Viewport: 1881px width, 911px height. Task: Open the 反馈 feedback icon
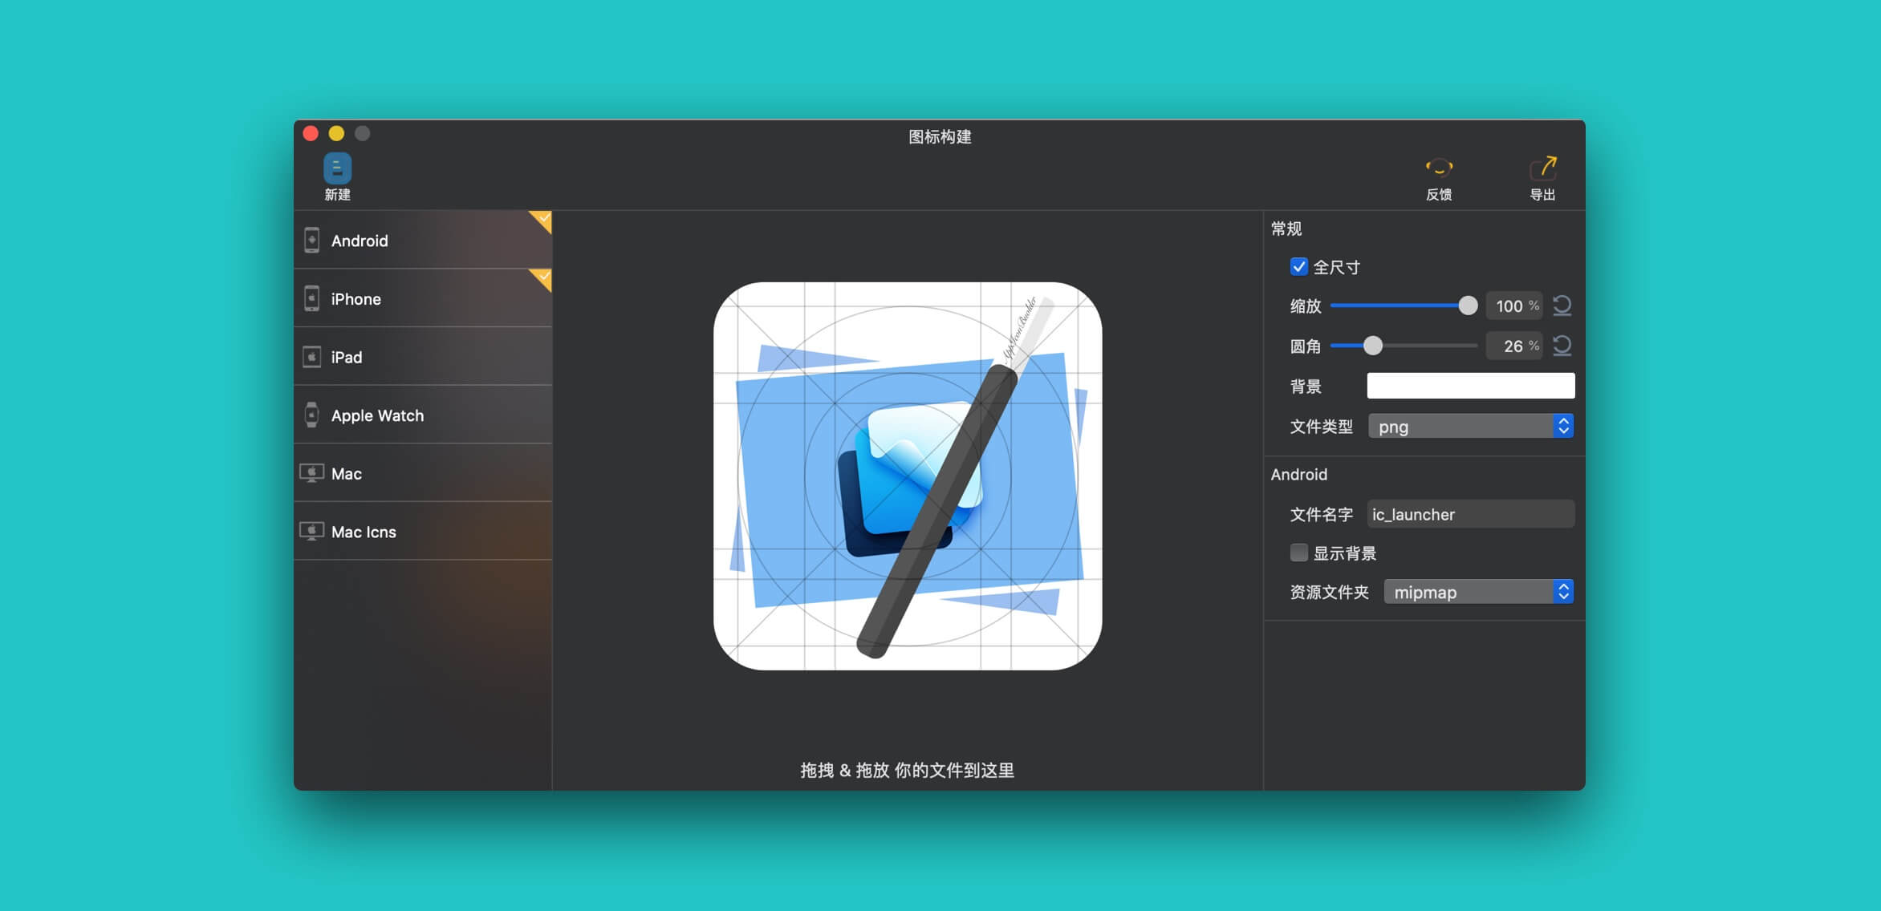(x=1439, y=168)
